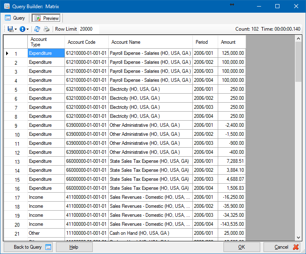Select amount 3,884.10 cell
Viewport: 306px width, 254px height.
(232, 170)
